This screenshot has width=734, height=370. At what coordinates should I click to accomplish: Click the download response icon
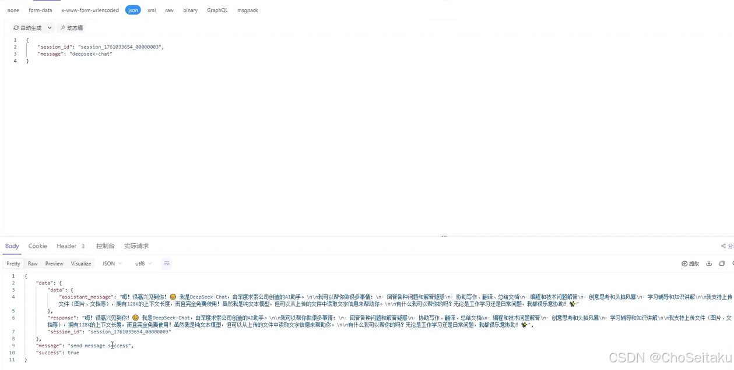coord(709,264)
